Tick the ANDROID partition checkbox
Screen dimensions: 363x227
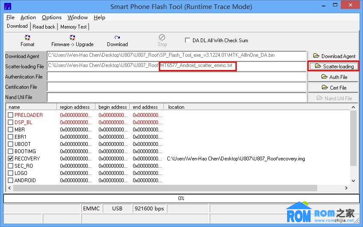tap(11, 180)
